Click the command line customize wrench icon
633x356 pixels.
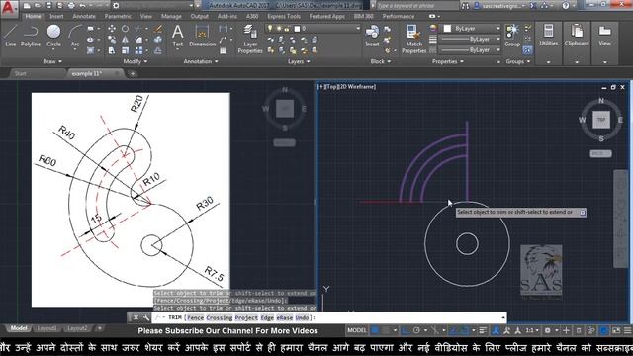pyautogui.click(x=146, y=318)
